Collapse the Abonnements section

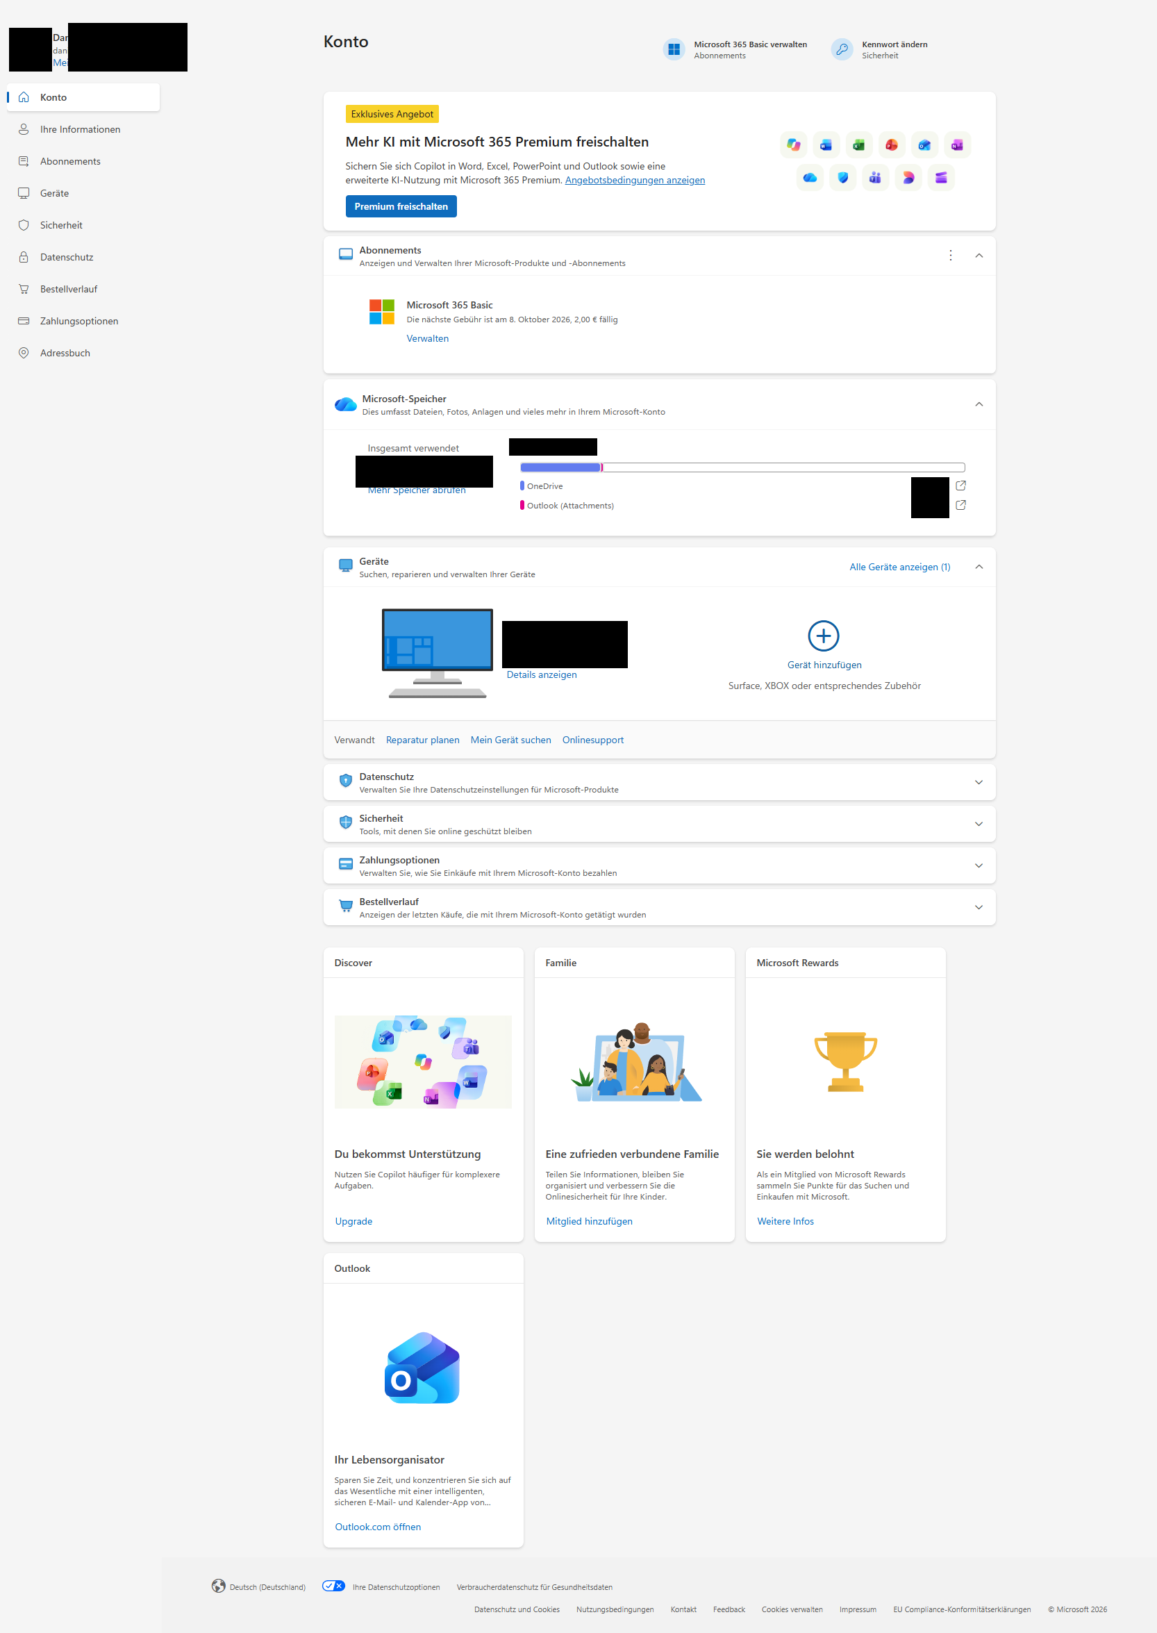click(x=979, y=256)
